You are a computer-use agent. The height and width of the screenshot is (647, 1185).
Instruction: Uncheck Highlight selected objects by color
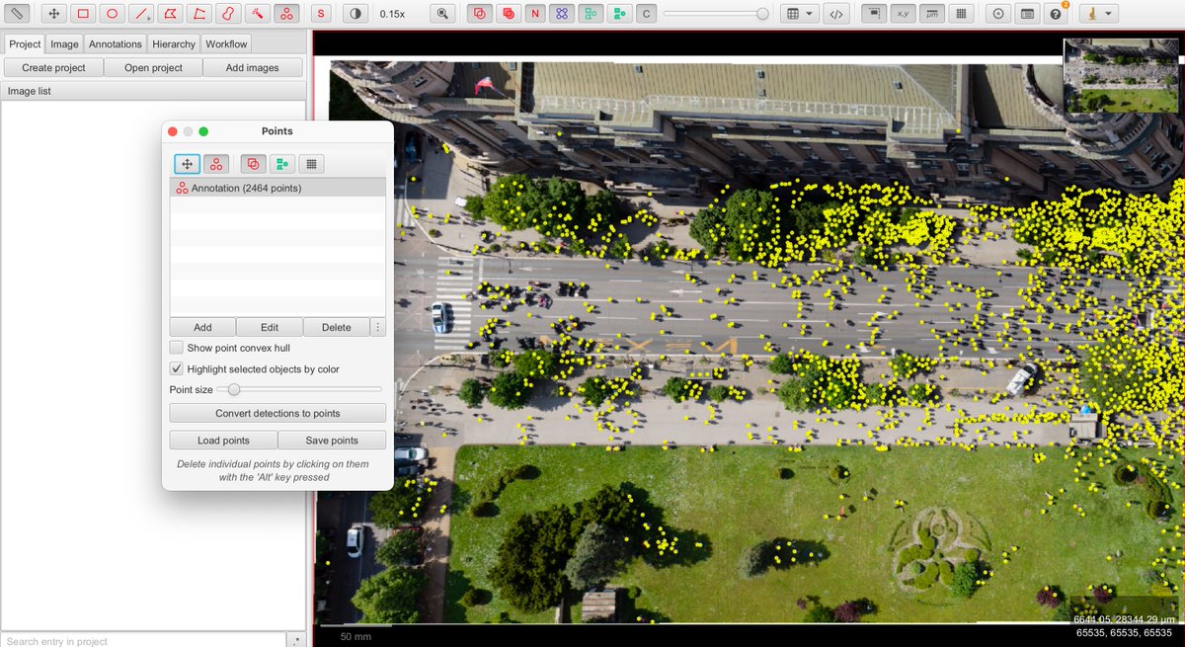(x=177, y=368)
